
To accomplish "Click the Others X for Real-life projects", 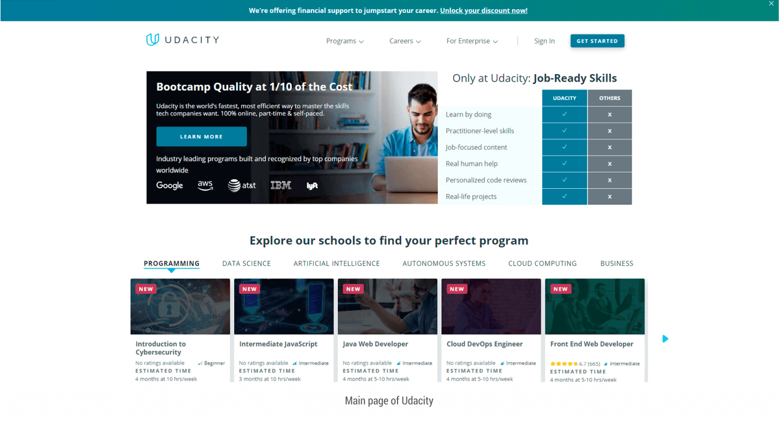I will (x=610, y=197).
